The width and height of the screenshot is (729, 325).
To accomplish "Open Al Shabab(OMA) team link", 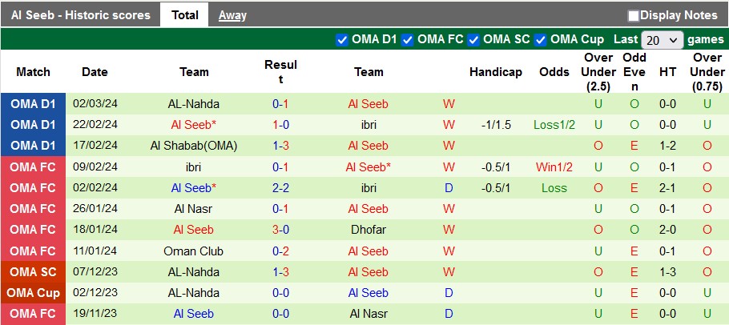I will click(194, 146).
